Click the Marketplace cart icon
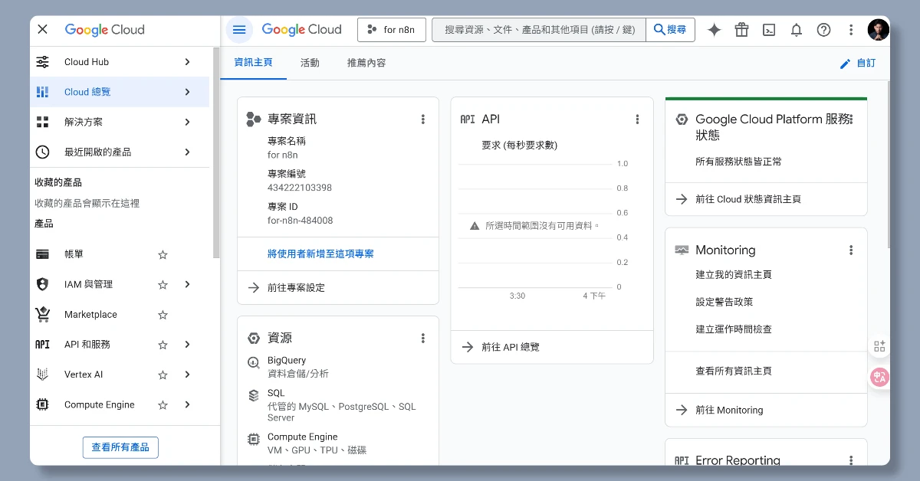The width and height of the screenshot is (920, 481). 43,314
